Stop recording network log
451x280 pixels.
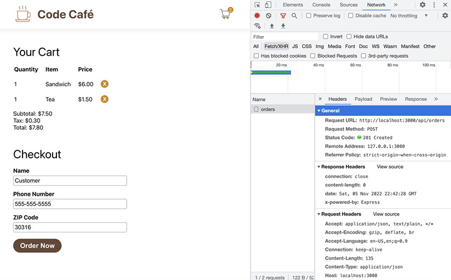coord(257,16)
